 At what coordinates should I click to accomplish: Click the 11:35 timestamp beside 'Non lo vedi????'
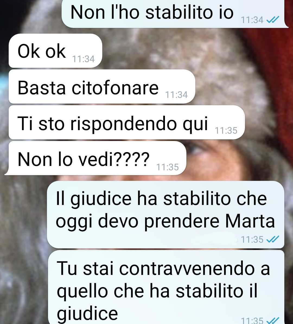[x=167, y=167]
